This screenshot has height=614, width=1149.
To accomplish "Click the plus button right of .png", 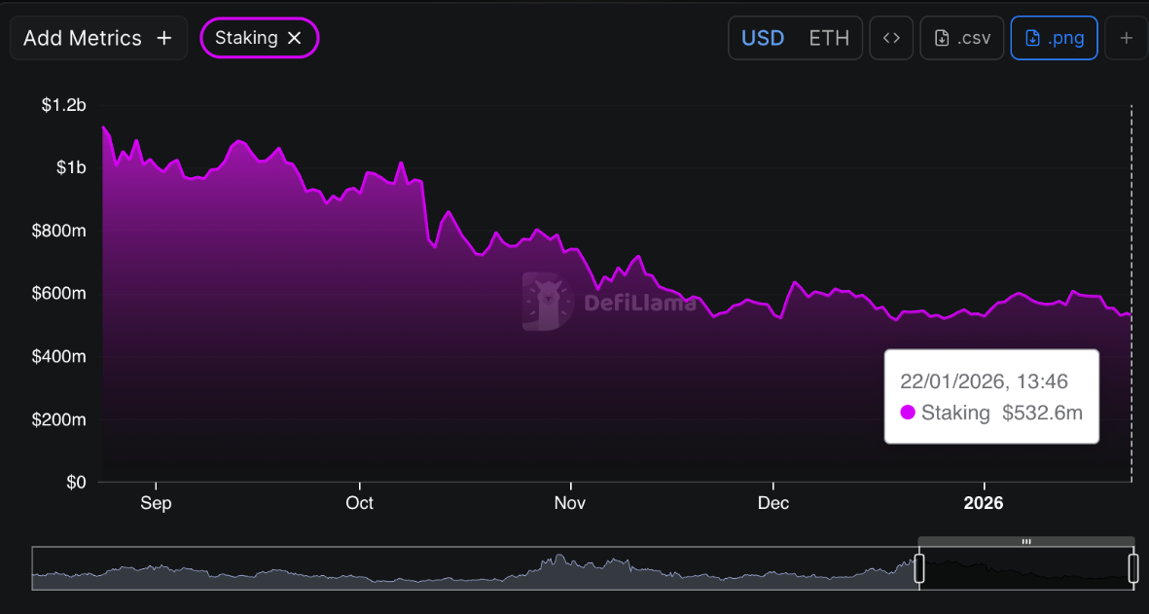I will pyautogui.click(x=1127, y=38).
